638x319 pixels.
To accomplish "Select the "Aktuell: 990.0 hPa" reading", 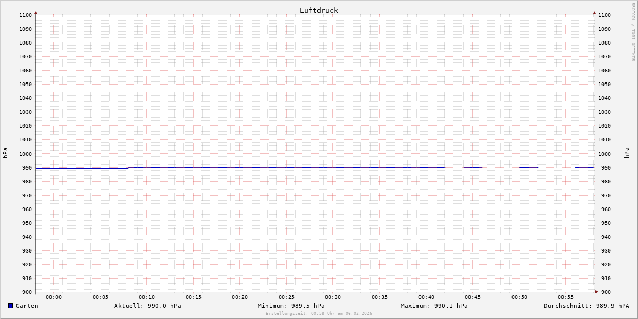I will pyautogui.click(x=147, y=306).
